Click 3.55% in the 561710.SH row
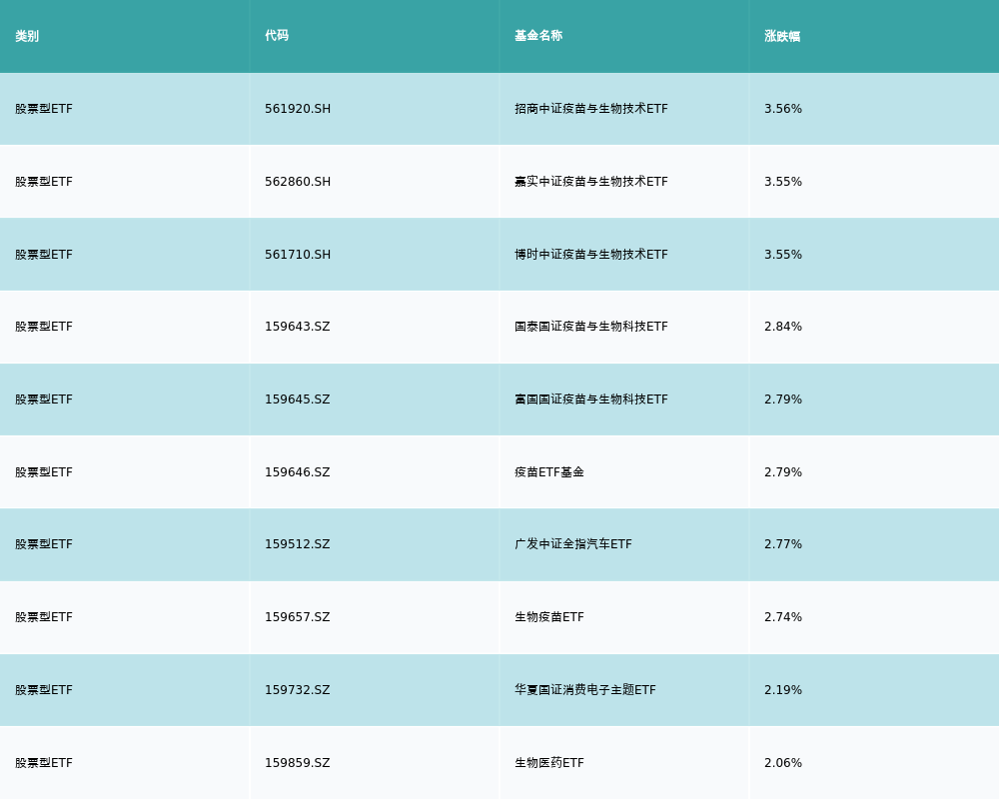999x799 pixels. [x=783, y=255]
